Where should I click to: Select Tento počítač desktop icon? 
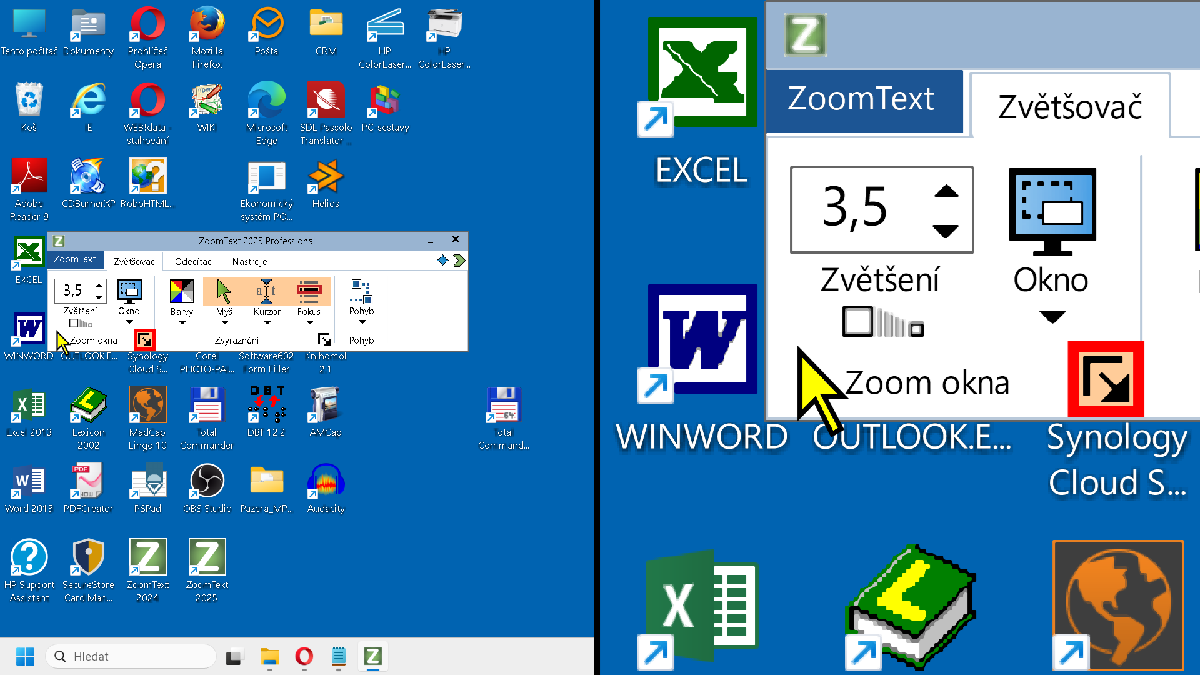point(29,32)
